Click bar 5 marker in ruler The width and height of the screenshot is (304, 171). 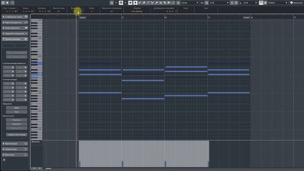[209, 18]
